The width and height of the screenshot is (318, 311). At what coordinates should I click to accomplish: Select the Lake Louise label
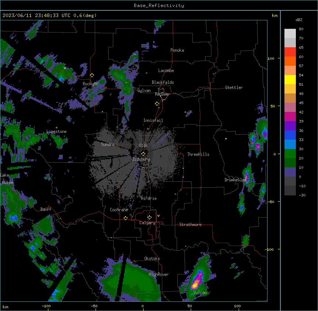click(x=7, y=179)
